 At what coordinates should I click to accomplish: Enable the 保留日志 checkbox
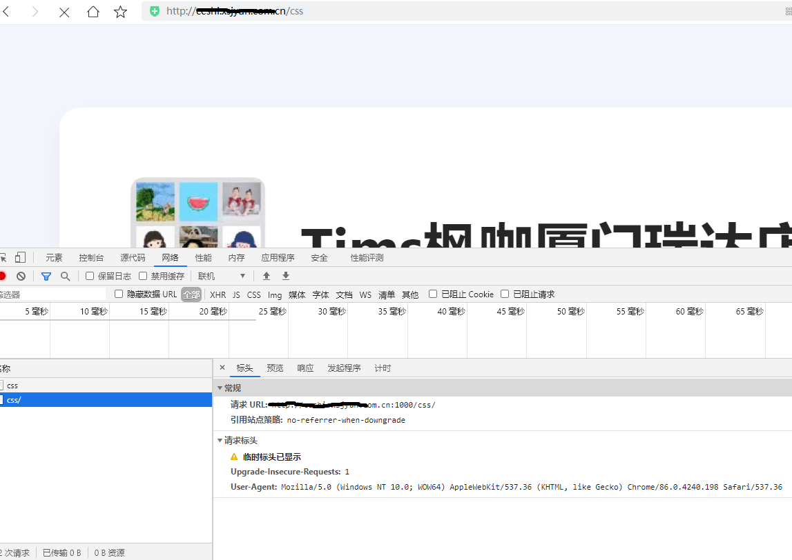pyautogui.click(x=90, y=275)
